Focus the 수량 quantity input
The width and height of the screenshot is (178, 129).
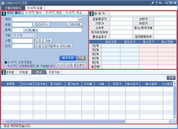(x=22, y=41)
